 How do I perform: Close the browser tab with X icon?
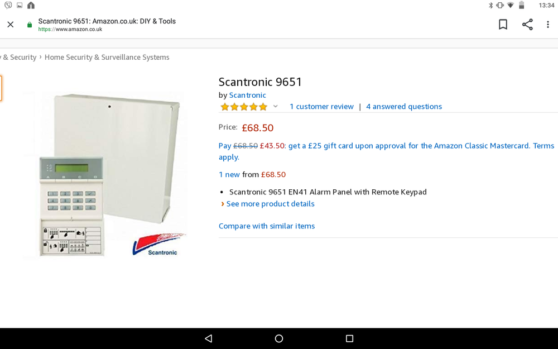[10, 24]
